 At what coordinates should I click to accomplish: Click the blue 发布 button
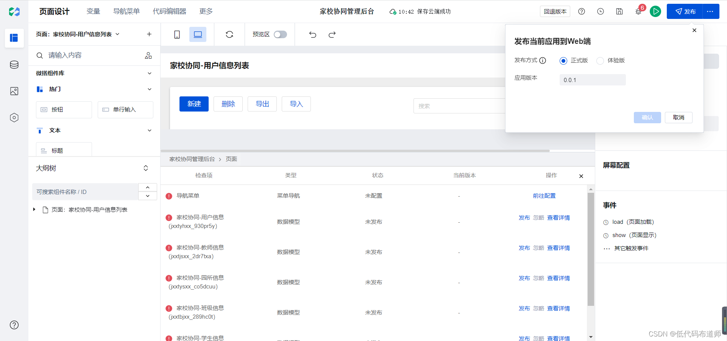click(685, 11)
